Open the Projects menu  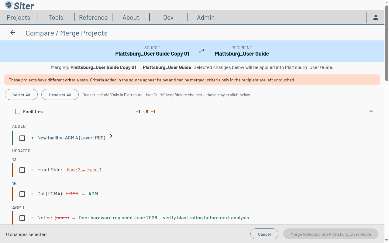pyautogui.click(x=19, y=18)
